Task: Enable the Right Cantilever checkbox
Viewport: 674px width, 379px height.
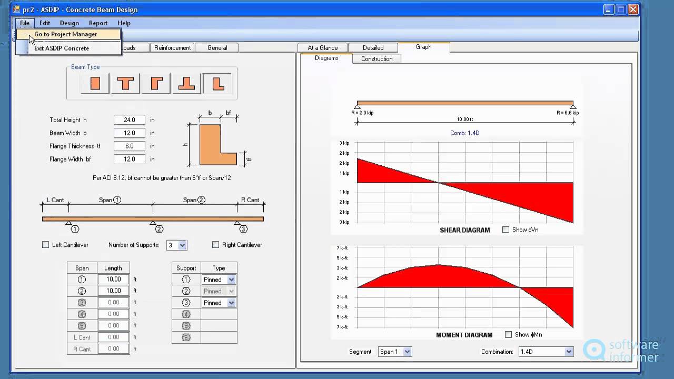Action: point(215,245)
